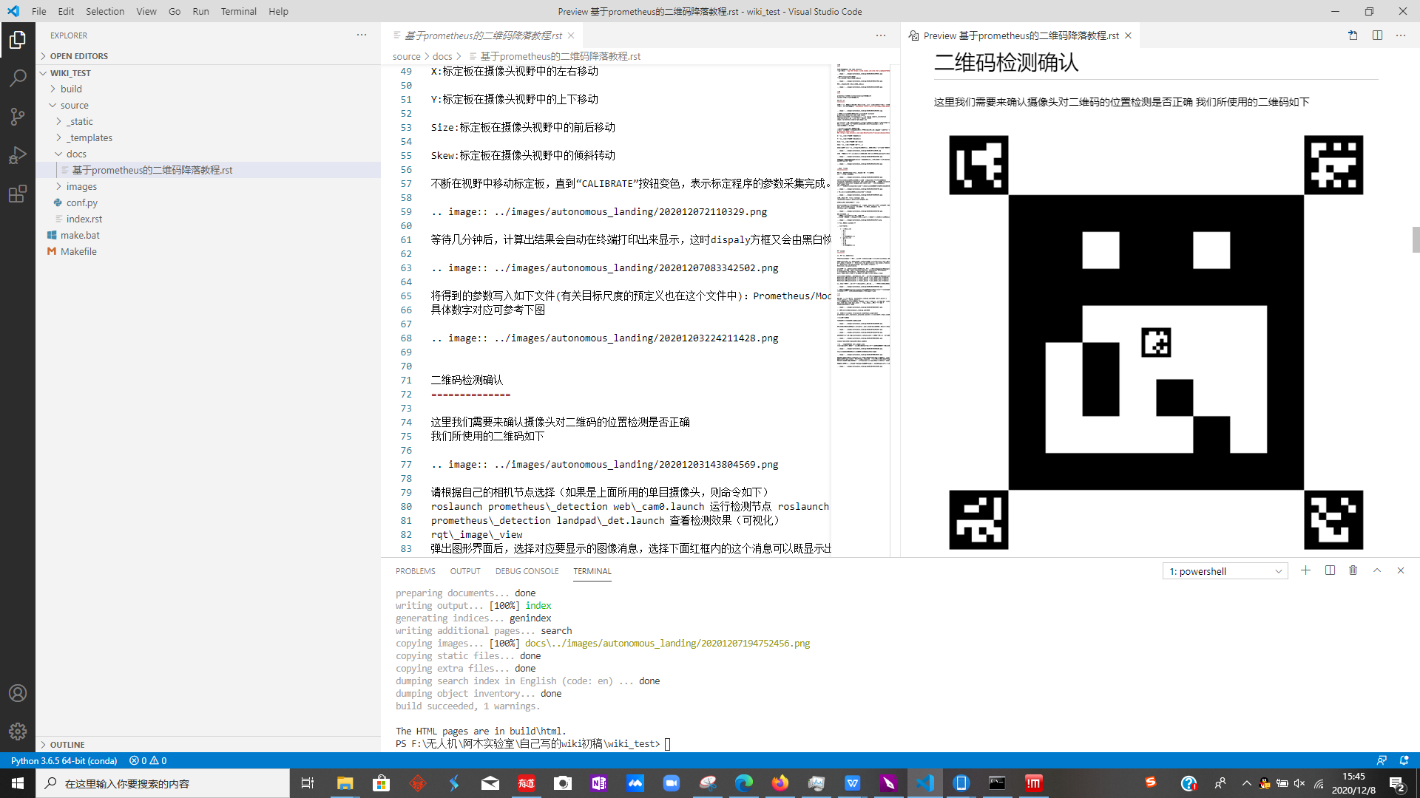Kill terminal with the trash icon
Image resolution: width=1420 pixels, height=798 pixels.
tap(1353, 570)
